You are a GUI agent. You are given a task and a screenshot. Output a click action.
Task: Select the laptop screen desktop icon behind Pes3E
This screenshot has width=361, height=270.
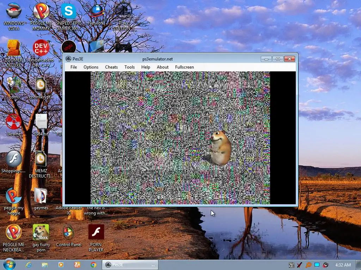point(96,46)
